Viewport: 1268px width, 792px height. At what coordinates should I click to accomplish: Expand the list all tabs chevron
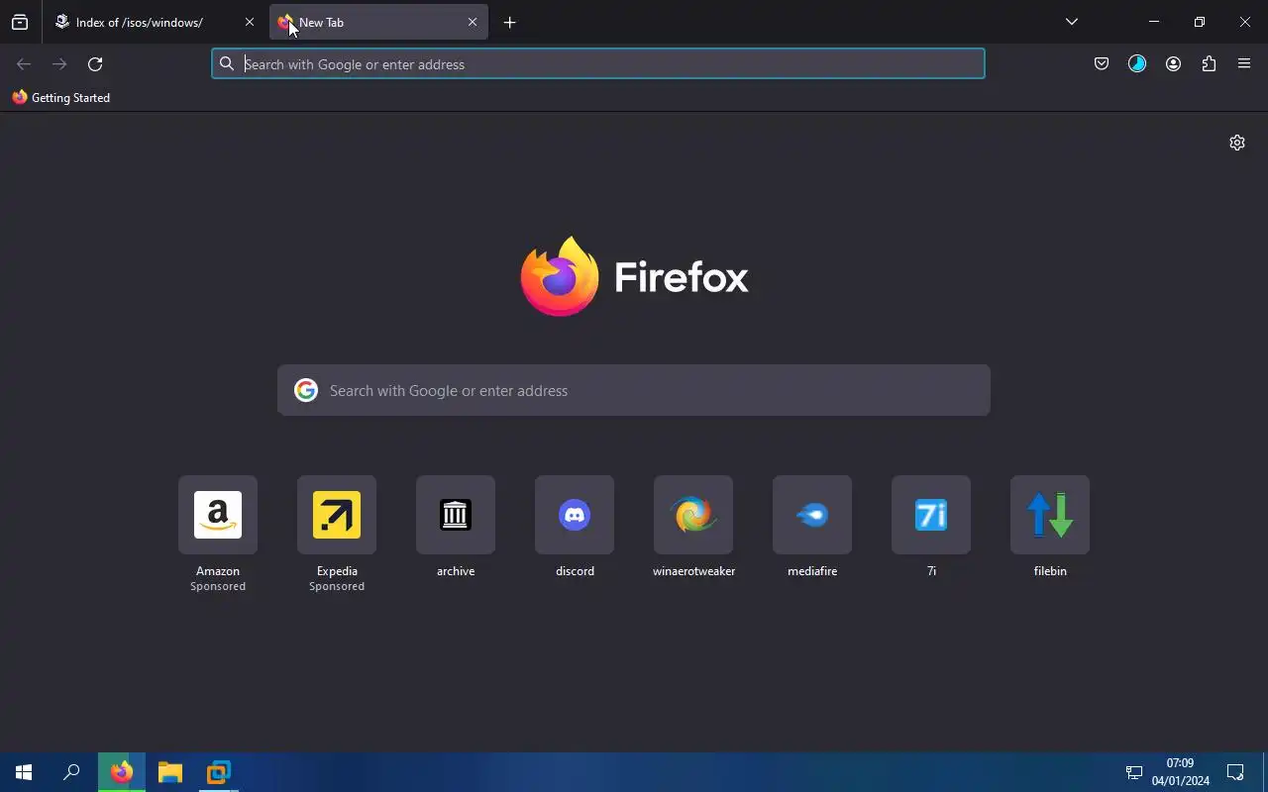[1072, 22]
